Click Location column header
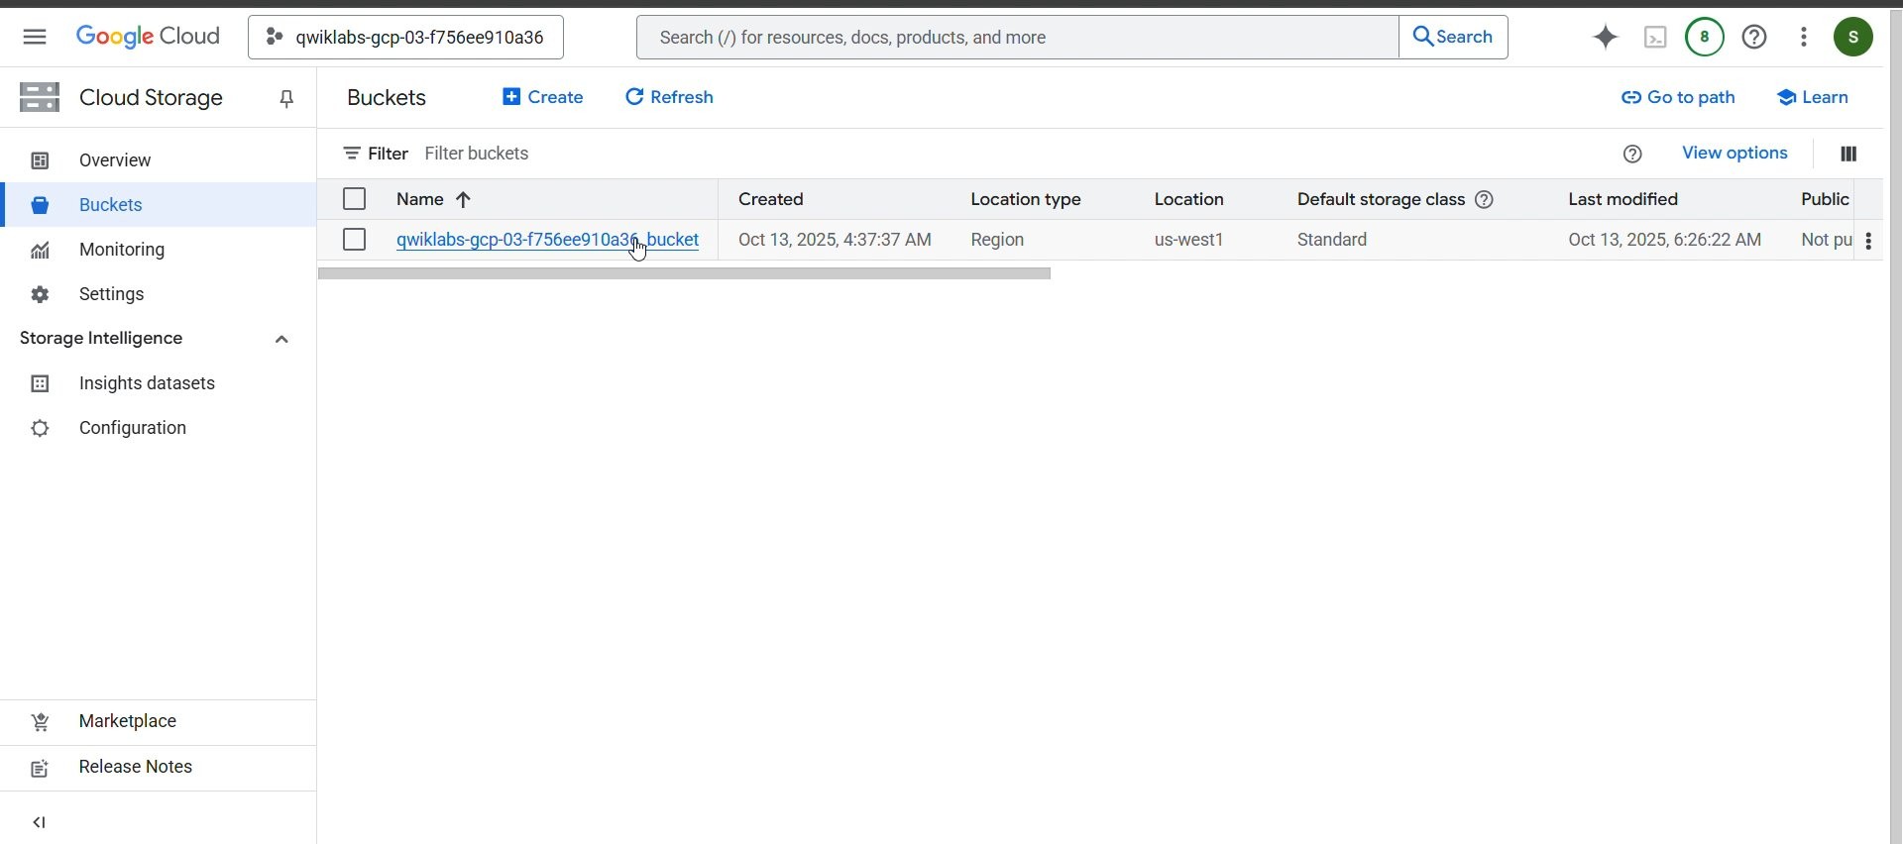Screen dimensions: 1903x844 pos(1189,199)
